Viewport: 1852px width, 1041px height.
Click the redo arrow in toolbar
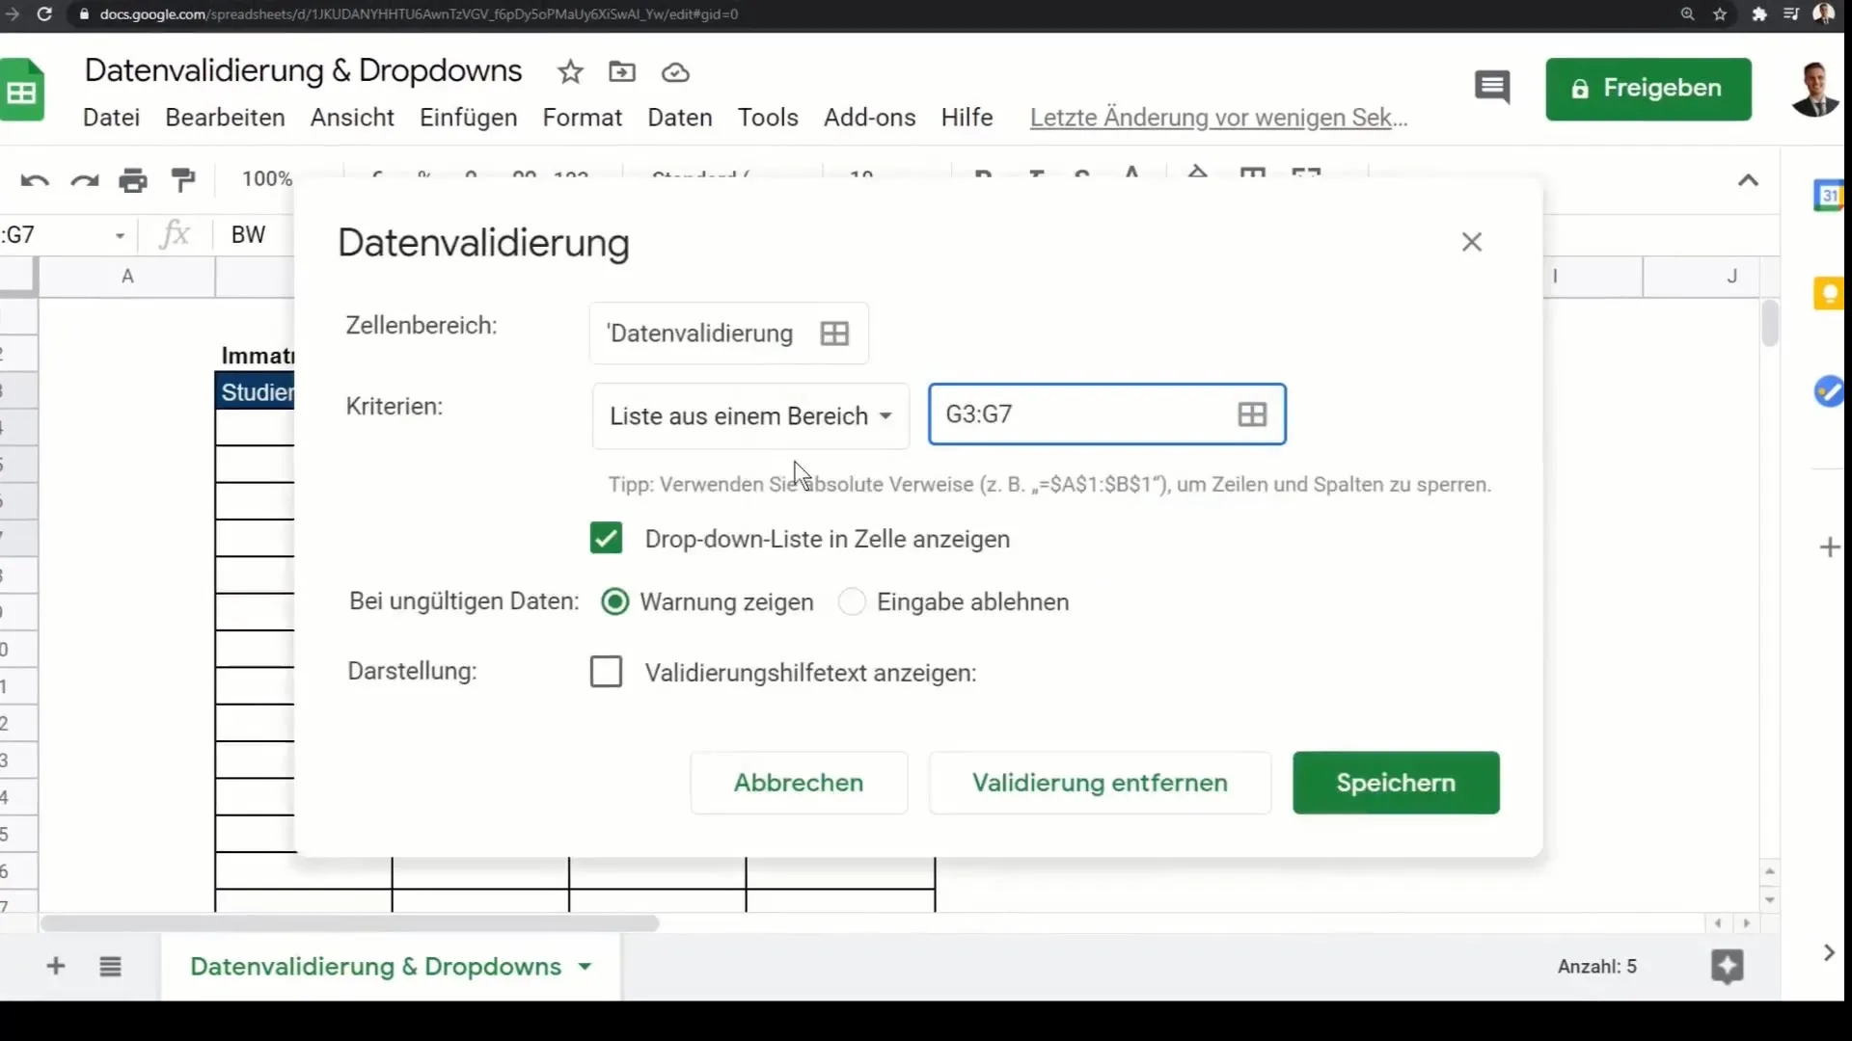(85, 180)
